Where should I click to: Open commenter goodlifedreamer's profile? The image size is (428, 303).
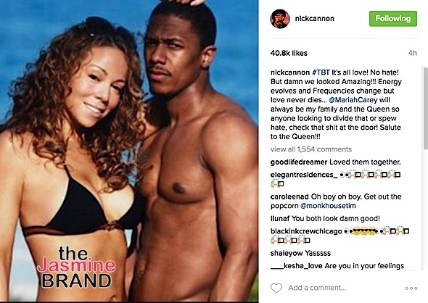click(x=299, y=162)
